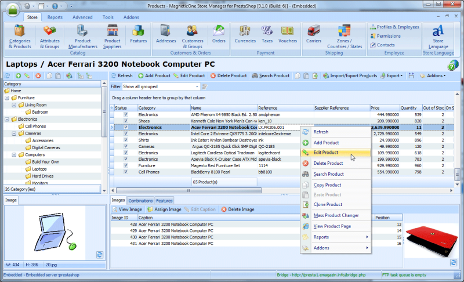Choose Mass Product Changer from context menu
Image resolution: width=464 pixels, height=282 pixels.
(336, 215)
